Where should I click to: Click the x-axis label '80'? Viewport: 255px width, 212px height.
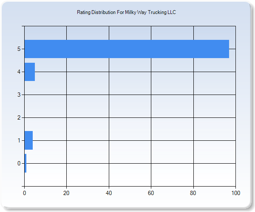coord(193,193)
